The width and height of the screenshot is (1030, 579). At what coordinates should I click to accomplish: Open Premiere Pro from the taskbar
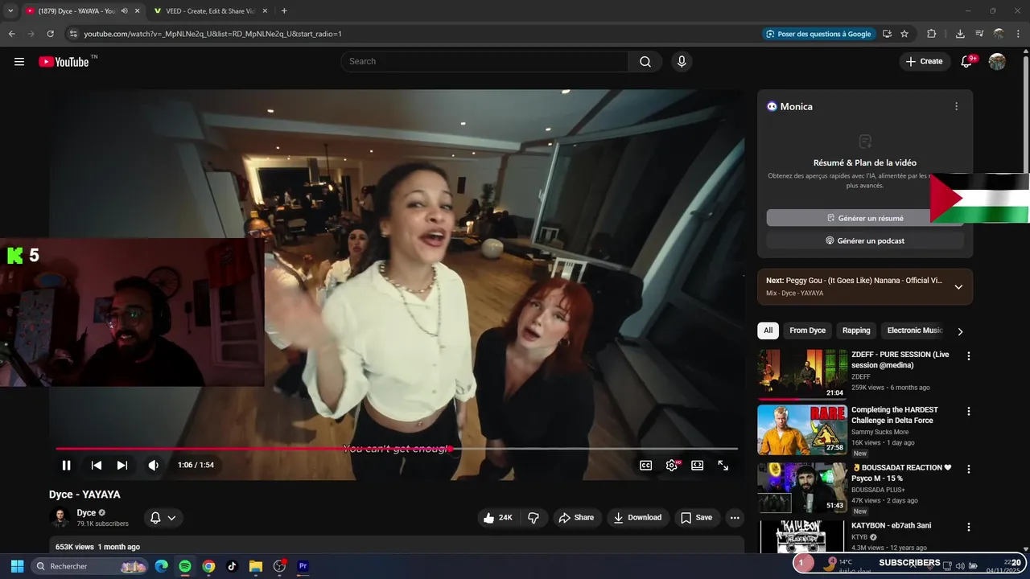click(x=303, y=566)
